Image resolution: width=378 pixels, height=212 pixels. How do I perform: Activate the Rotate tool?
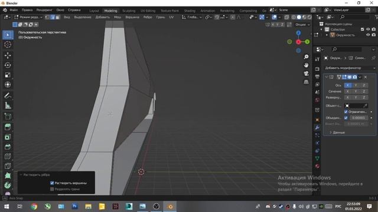pyautogui.click(x=8, y=65)
